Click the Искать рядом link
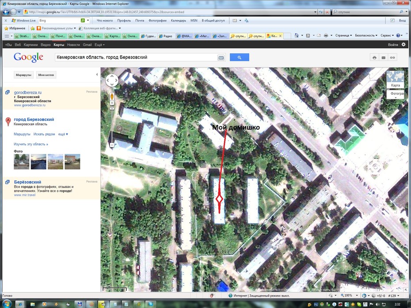Viewport: 411px width, 308px height. [44, 134]
